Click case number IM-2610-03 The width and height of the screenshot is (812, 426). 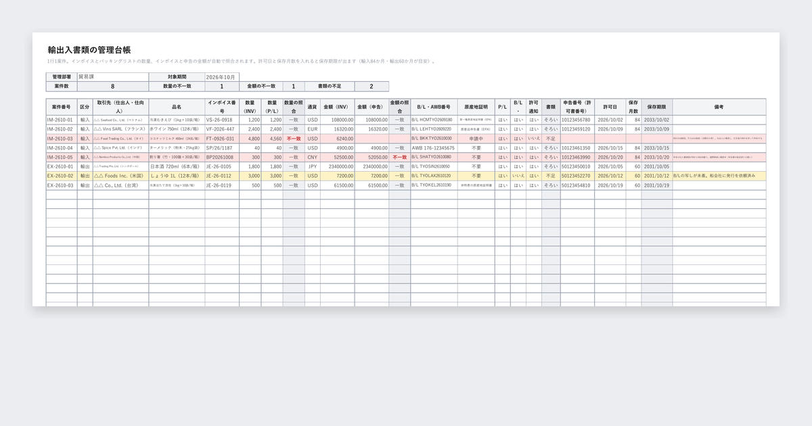point(62,139)
